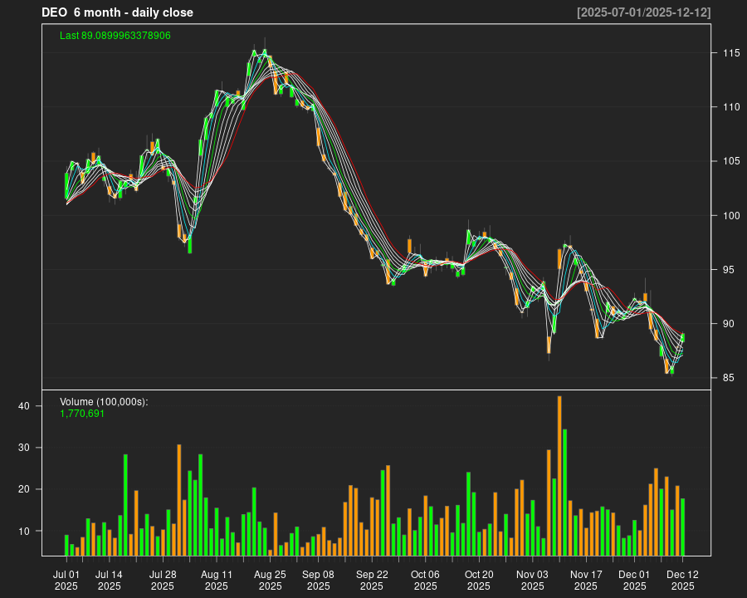
Task: Click the 100 price axis label
Action: point(731,216)
